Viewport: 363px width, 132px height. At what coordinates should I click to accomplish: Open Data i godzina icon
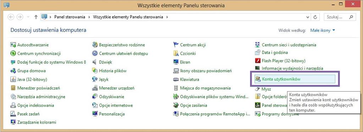pyautogui.click(x=258, y=52)
